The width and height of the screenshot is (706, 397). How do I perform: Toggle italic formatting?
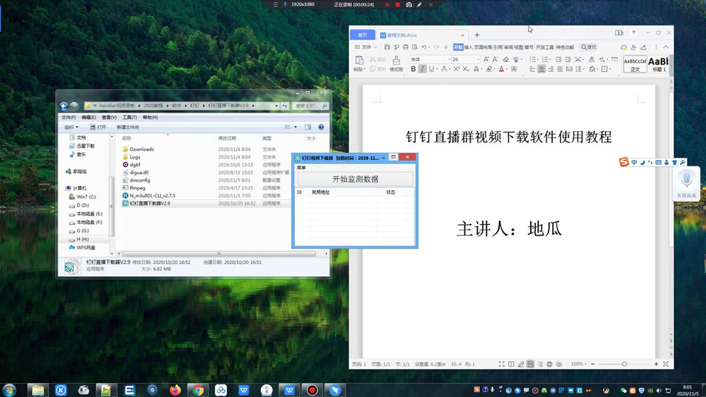click(422, 68)
